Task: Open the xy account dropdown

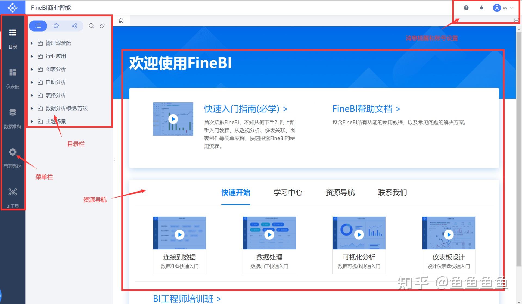Action: click(x=504, y=8)
